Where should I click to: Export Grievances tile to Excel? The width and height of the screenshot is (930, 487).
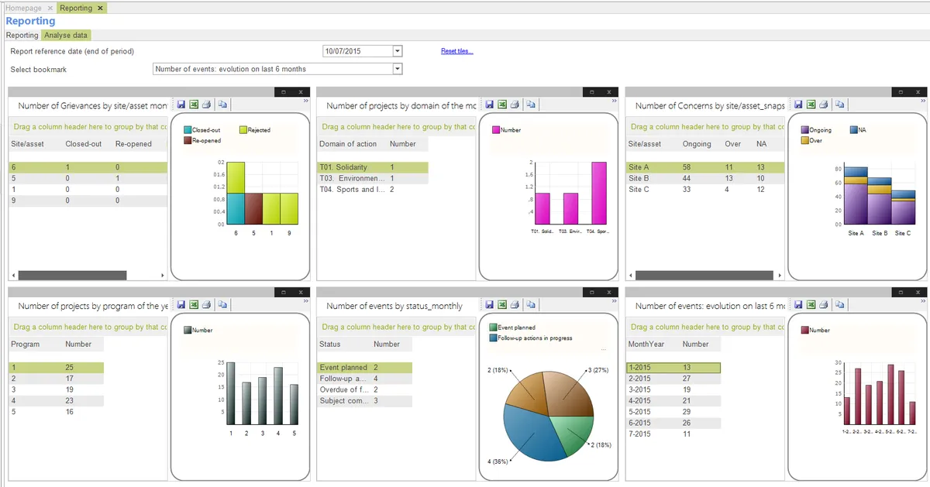pos(193,105)
